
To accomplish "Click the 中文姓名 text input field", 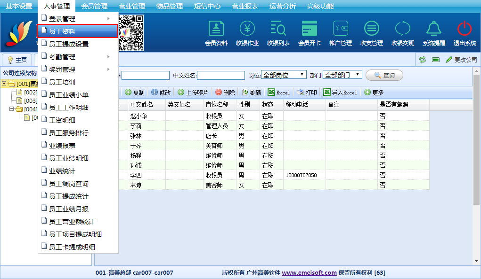I will [220, 75].
